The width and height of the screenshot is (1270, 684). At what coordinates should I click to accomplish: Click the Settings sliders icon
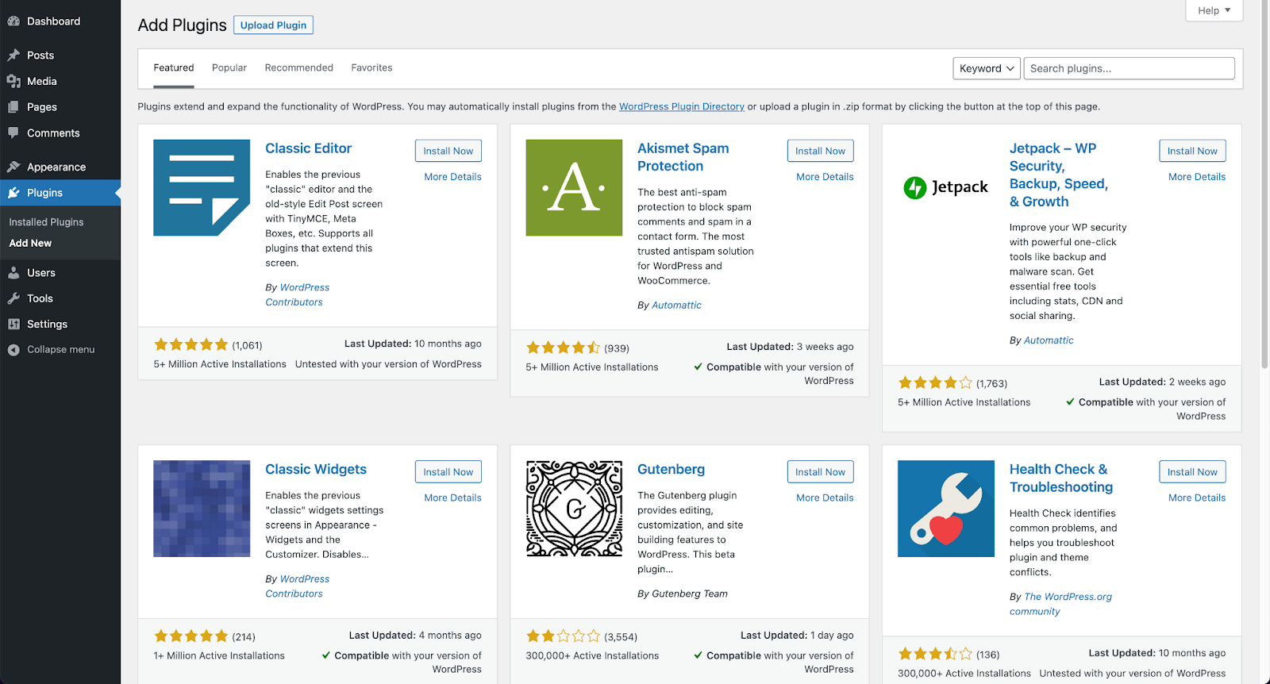point(13,324)
